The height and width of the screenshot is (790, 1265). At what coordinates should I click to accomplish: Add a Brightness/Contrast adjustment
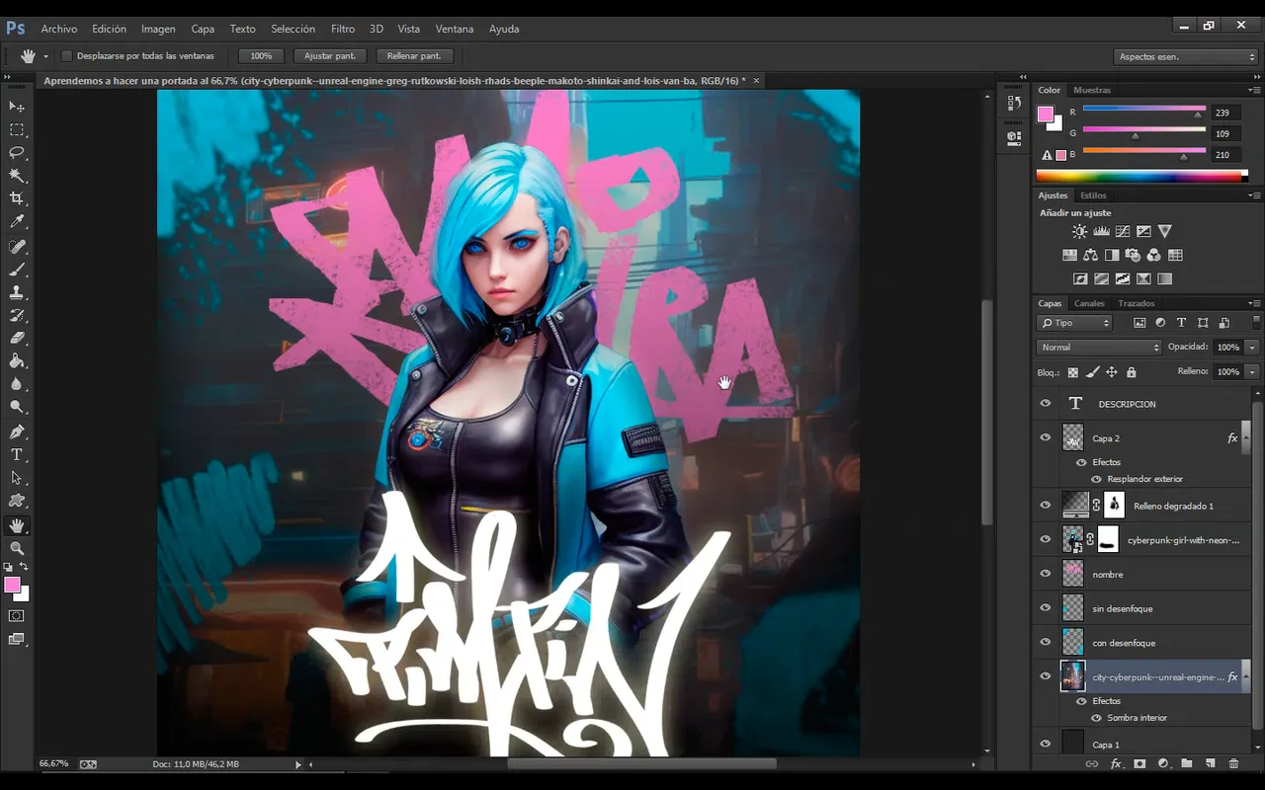pyautogui.click(x=1079, y=231)
